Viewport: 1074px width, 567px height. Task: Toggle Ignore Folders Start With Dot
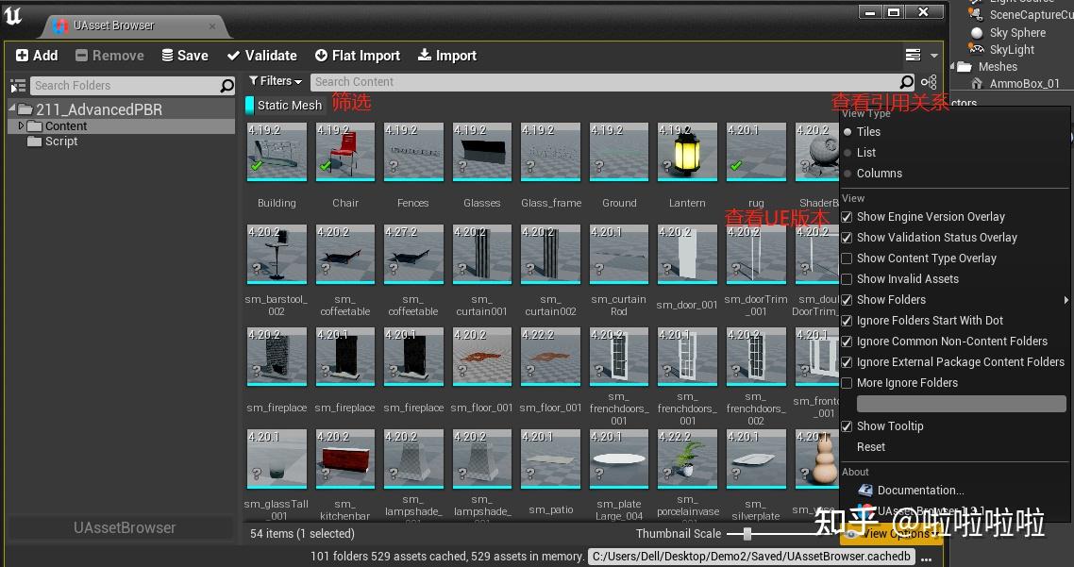pos(847,321)
